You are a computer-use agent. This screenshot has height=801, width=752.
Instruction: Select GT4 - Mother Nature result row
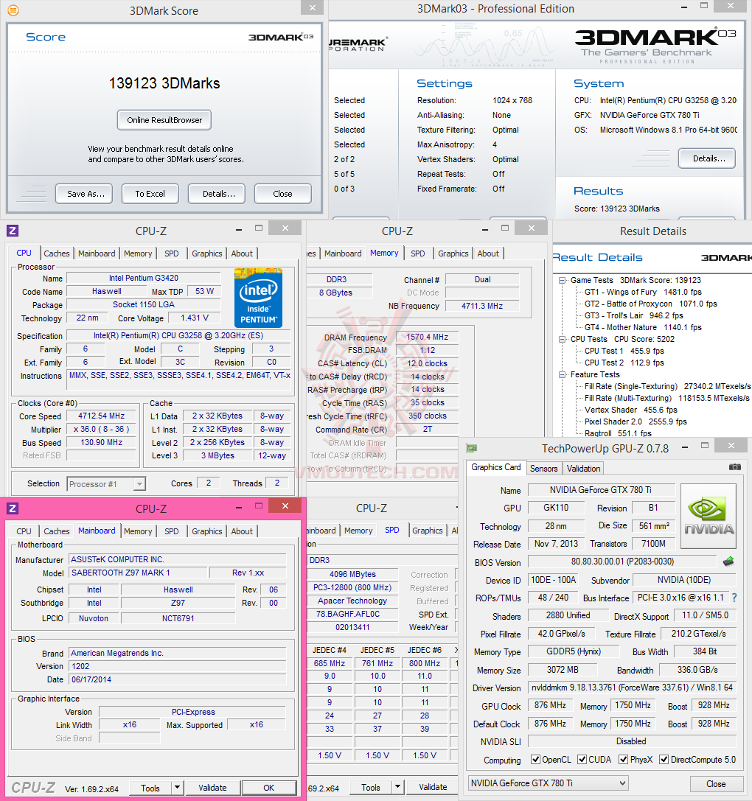pos(643,327)
